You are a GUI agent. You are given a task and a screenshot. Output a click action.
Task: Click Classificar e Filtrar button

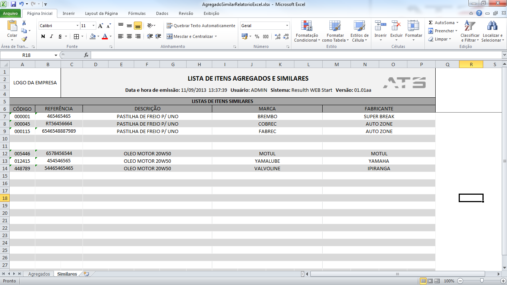pyautogui.click(x=470, y=31)
